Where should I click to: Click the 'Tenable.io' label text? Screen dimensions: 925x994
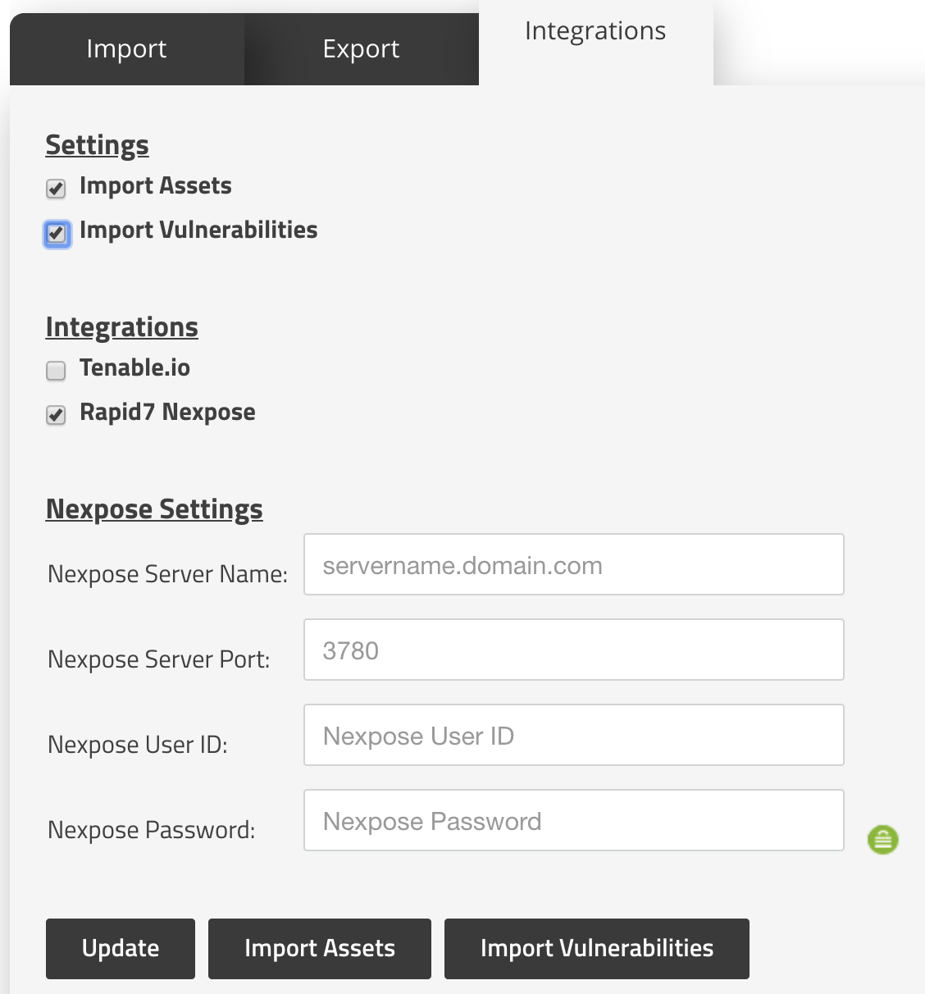[135, 367]
